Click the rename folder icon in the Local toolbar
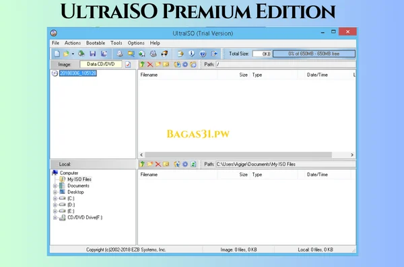404x267 pixels. [166, 164]
